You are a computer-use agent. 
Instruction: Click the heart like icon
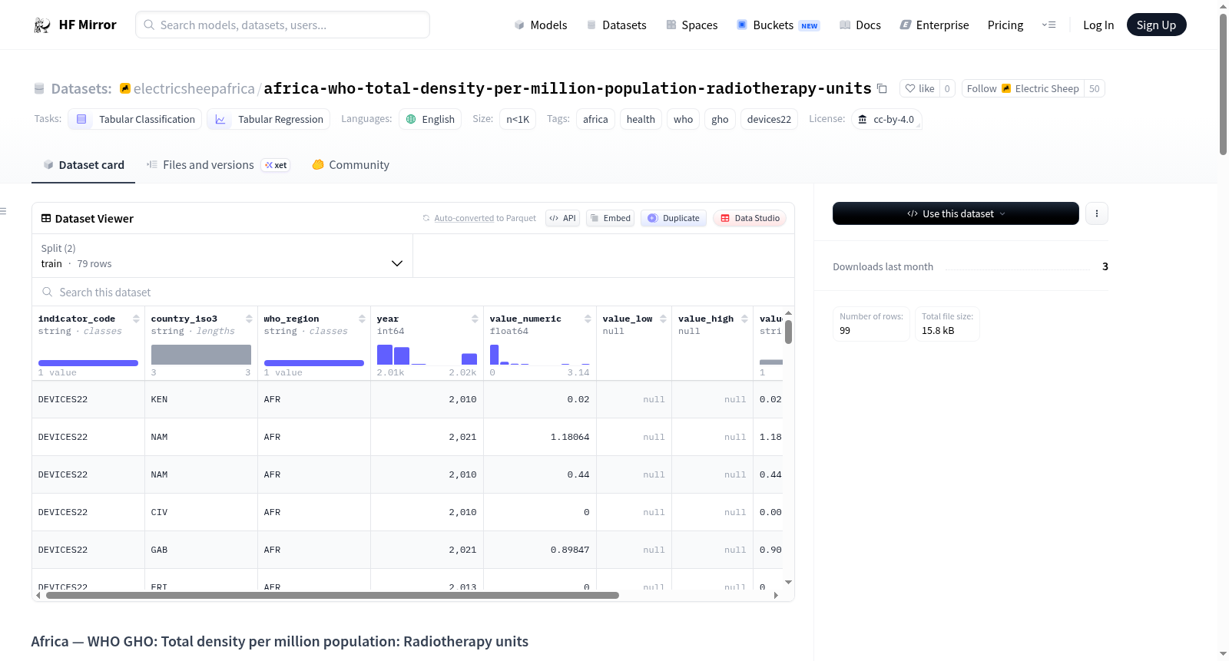coord(910,89)
